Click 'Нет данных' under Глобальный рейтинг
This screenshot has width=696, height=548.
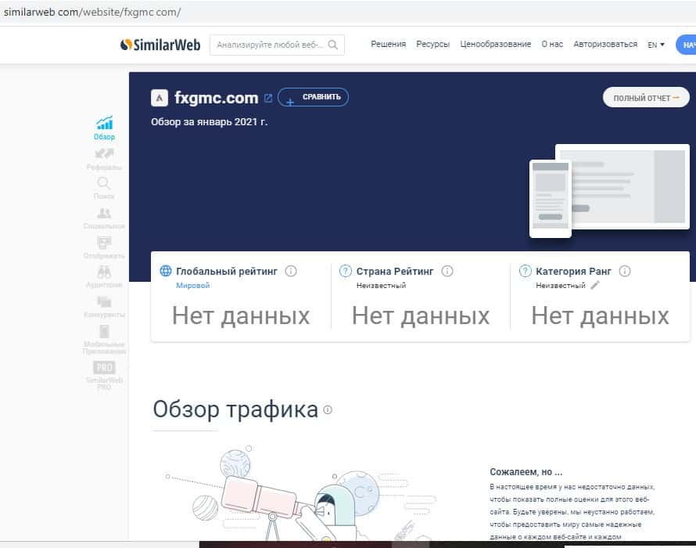click(x=241, y=316)
